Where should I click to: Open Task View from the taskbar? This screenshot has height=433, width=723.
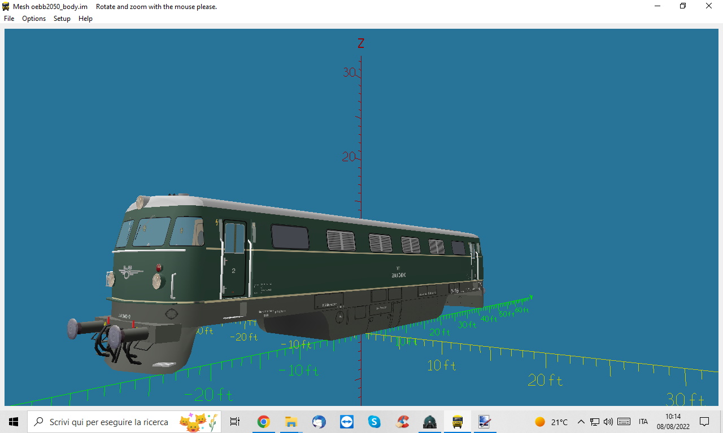pyautogui.click(x=235, y=422)
